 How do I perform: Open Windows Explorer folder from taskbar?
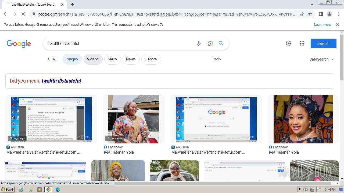[30, 190]
